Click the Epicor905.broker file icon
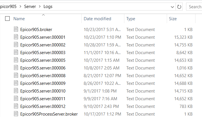202x117 pixels. click(16, 29)
